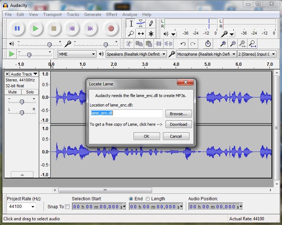The height and width of the screenshot is (225, 282).
Task: Skip to Start of the track
Action: click(x=72, y=28)
